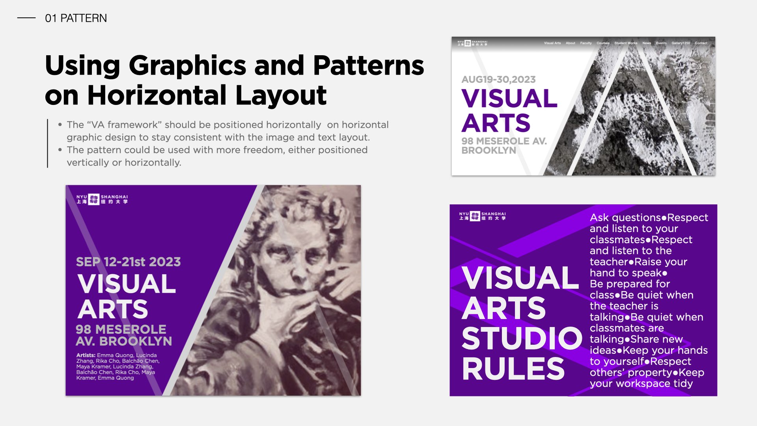Open the Contact nav link
This screenshot has height=426, width=757.
pyautogui.click(x=701, y=43)
